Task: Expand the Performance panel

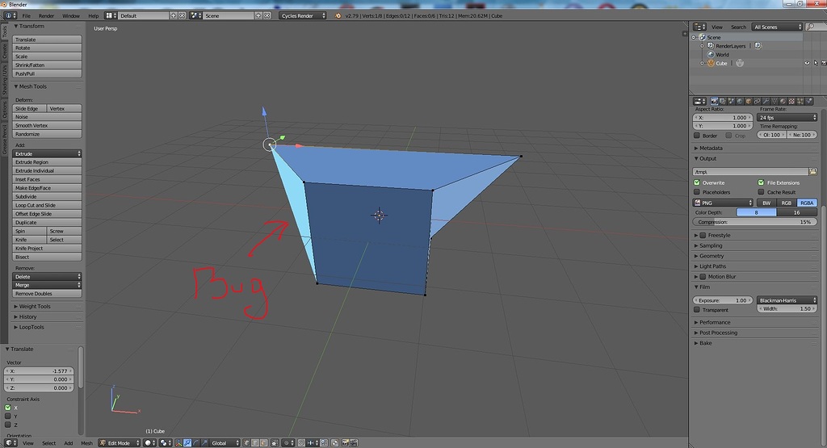Action: (715, 322)
